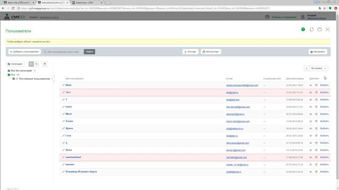339x190 pixels.
Task: Select the Все category folder
Action: (x=13, y=75)
